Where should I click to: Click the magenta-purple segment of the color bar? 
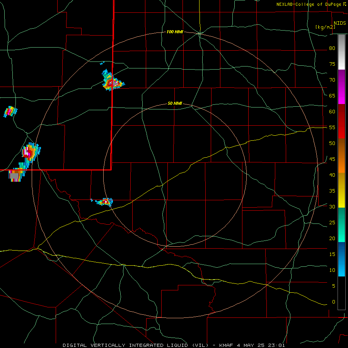point(341,87)
